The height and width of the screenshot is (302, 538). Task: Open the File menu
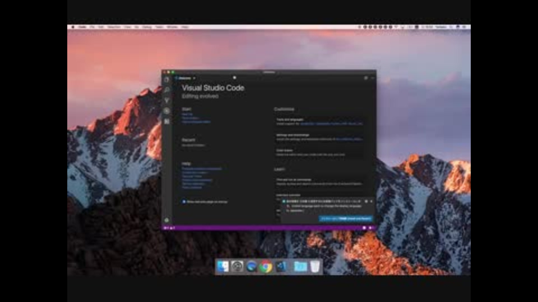click(92, 27)
